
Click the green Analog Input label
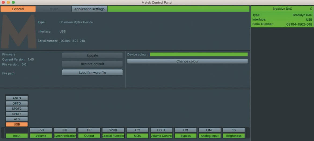[x=210, y=136]
